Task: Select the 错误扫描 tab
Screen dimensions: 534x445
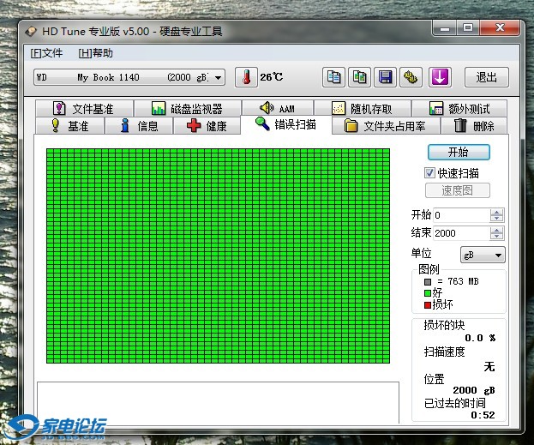Action: tap(286, 124)
